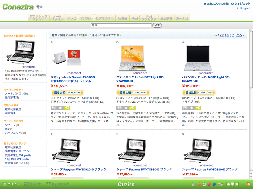The width and height of the screenshot is (253, 189).
Task: Click the sidebar Sharp dictionary thumbnail
Action: 22,52
